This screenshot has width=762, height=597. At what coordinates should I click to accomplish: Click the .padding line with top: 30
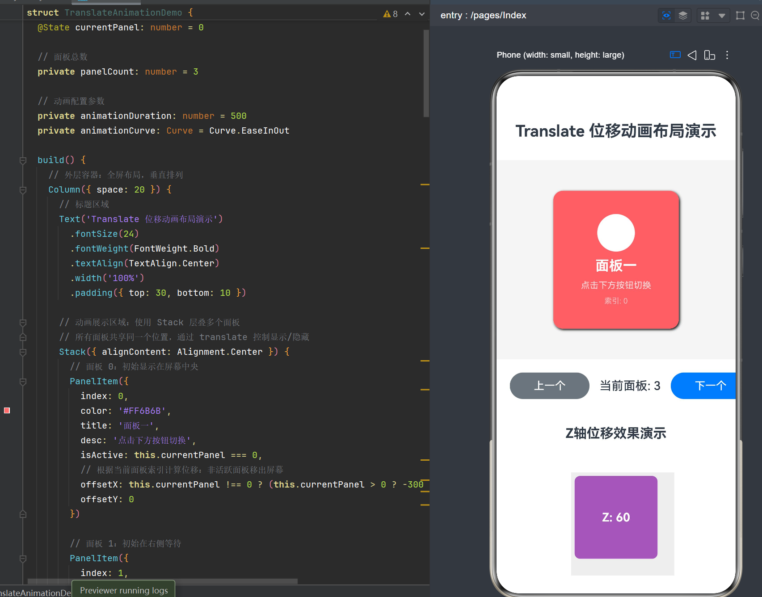tap(158, 293)
